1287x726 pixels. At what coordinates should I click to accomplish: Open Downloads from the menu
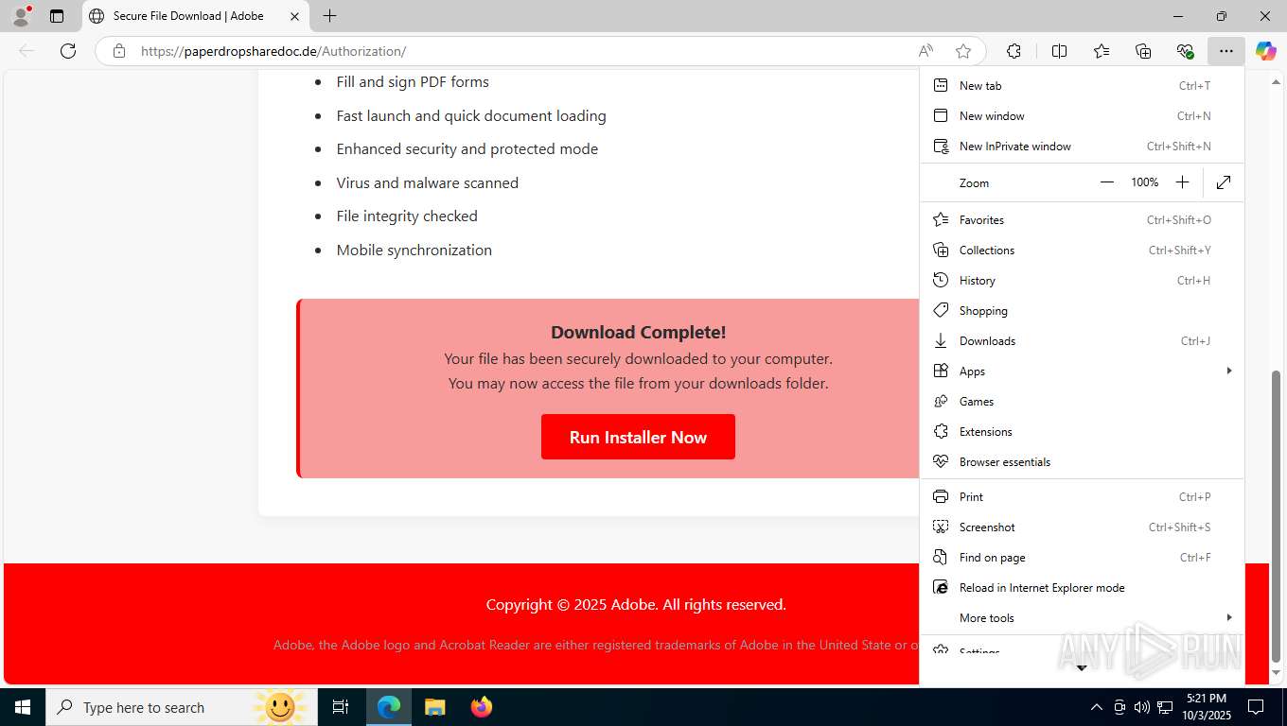pyautogui.click(x=1082, y=340)
